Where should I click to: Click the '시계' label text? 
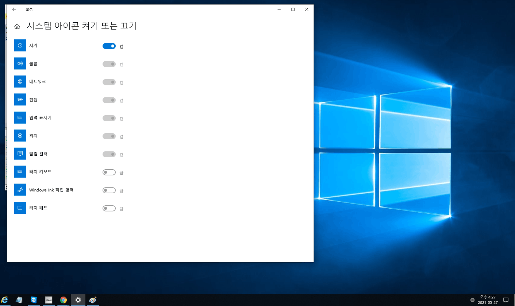[33, 46]
